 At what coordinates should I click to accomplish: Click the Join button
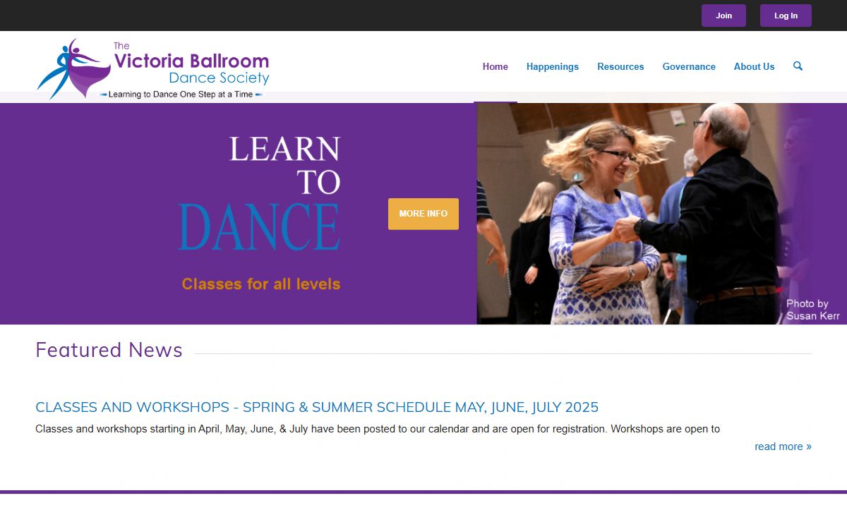(x=723, y=16)
